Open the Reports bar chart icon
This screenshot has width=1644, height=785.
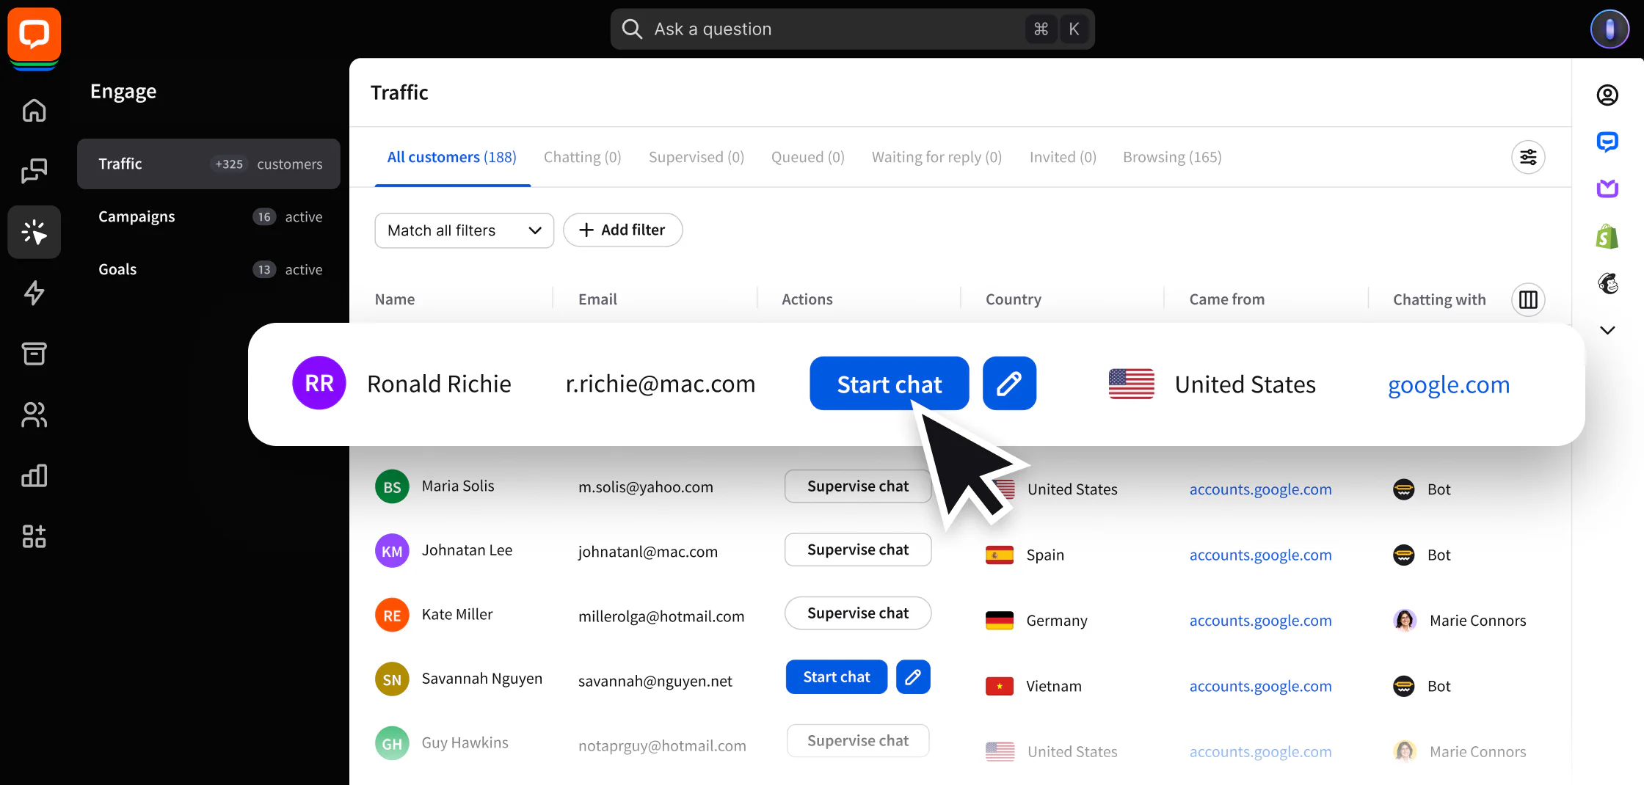[x=34, y=475]
